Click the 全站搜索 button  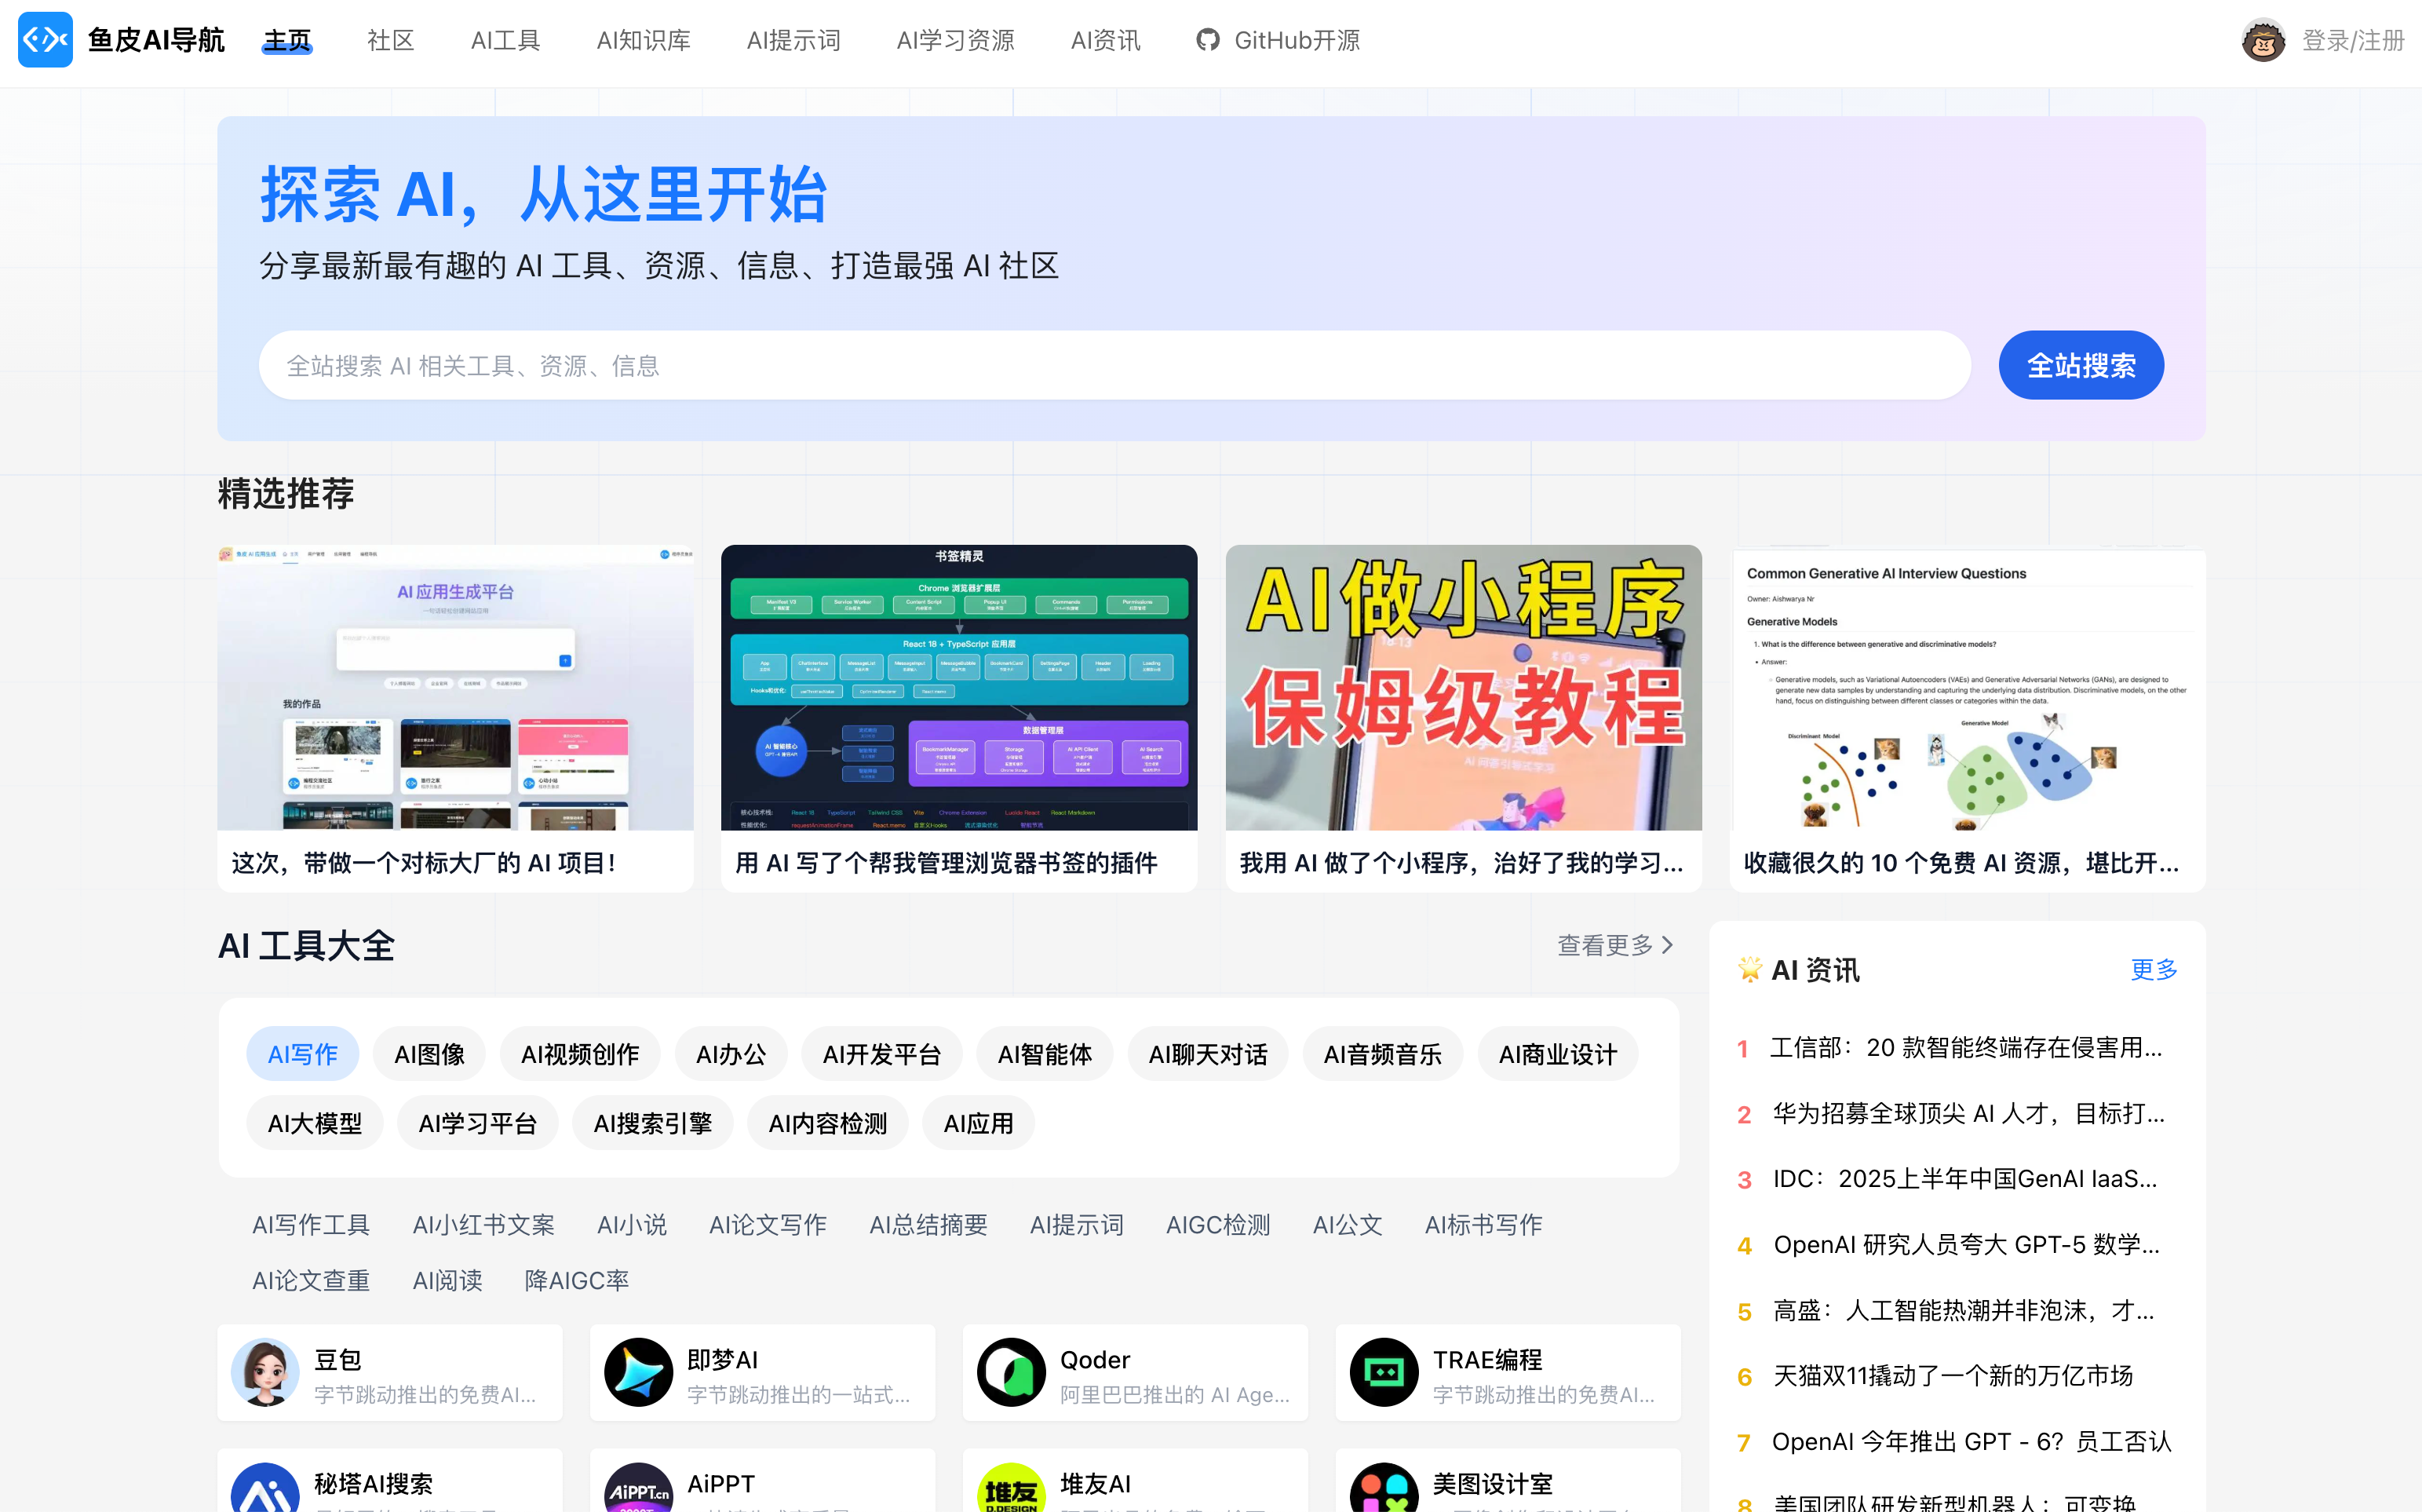(2080, 365)
